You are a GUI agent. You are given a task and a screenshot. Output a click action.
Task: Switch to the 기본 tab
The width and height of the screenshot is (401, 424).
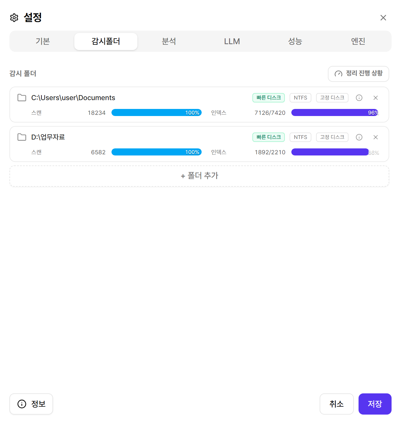click(43, 41)
